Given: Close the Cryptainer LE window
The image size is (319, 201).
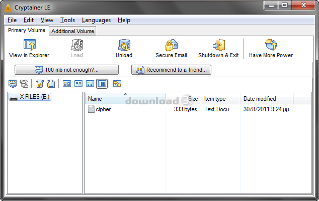Looking at the screenshot, I should point(303,5).
